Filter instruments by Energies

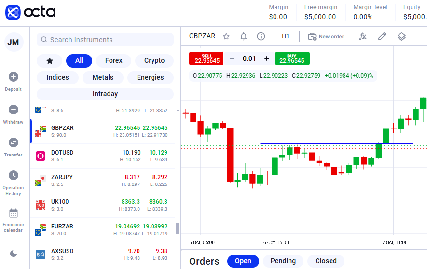(x=151, y=78)
